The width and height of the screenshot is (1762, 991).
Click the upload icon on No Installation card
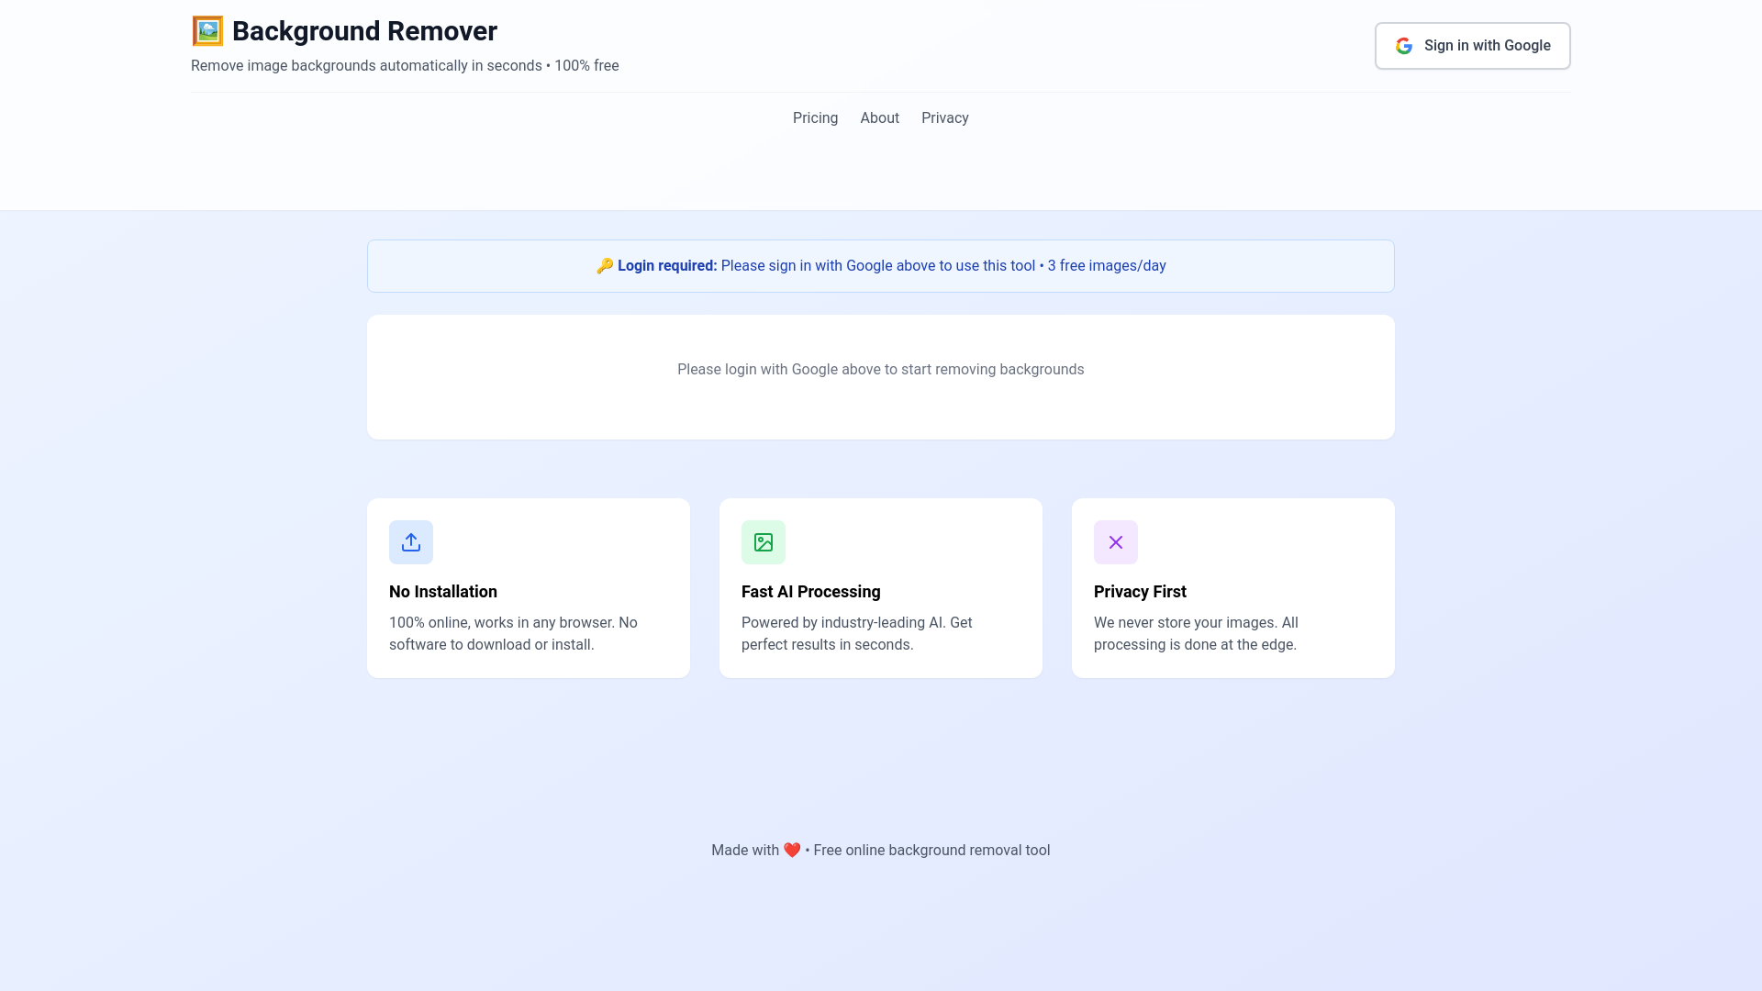click(x=411, y=542)
